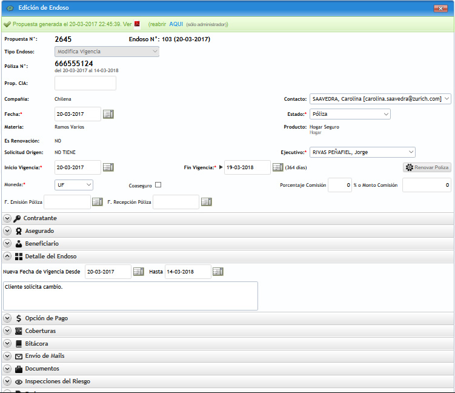Click the Contratante key icon
The width and height of the screenshot is (455, 393).
[x=17, y=218]
